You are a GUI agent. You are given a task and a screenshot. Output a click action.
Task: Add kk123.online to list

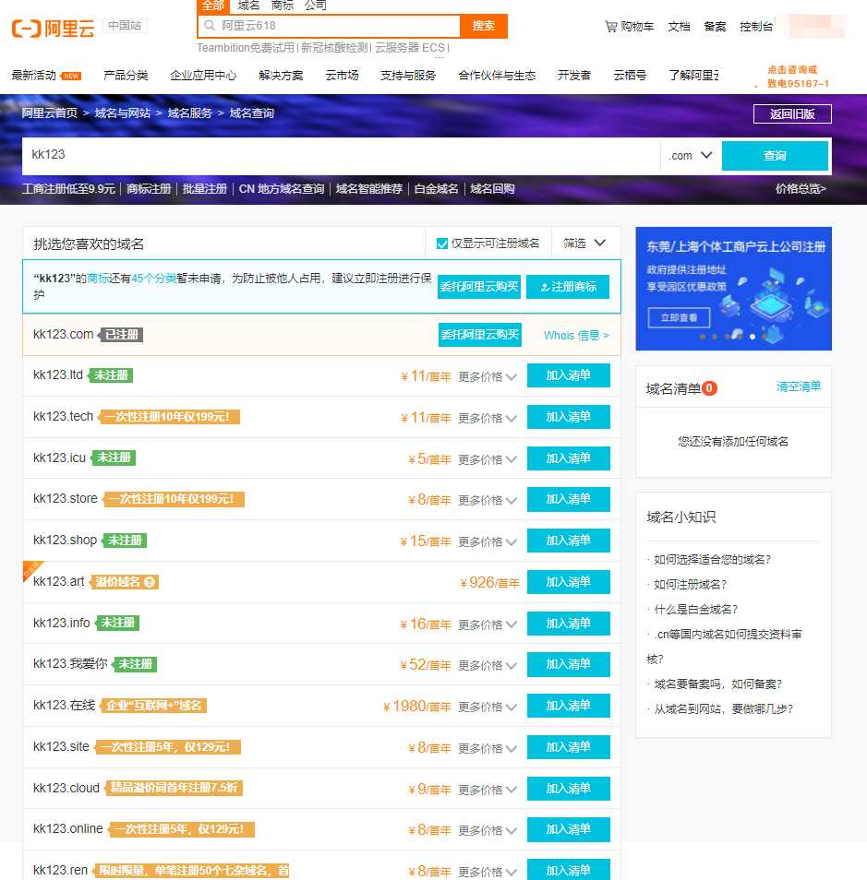tap(568, 829)
